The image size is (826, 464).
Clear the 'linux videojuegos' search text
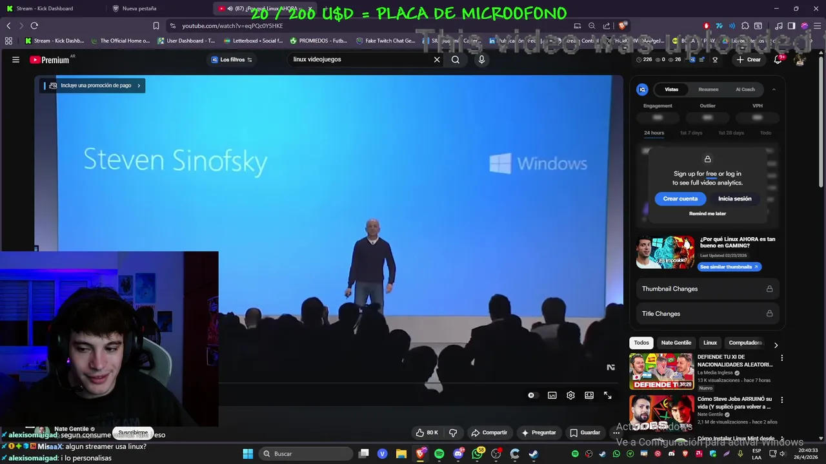click(x=437, y=59)
